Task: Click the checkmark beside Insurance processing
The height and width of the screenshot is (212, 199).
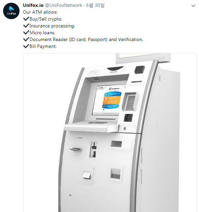Action: click(26, 26)
